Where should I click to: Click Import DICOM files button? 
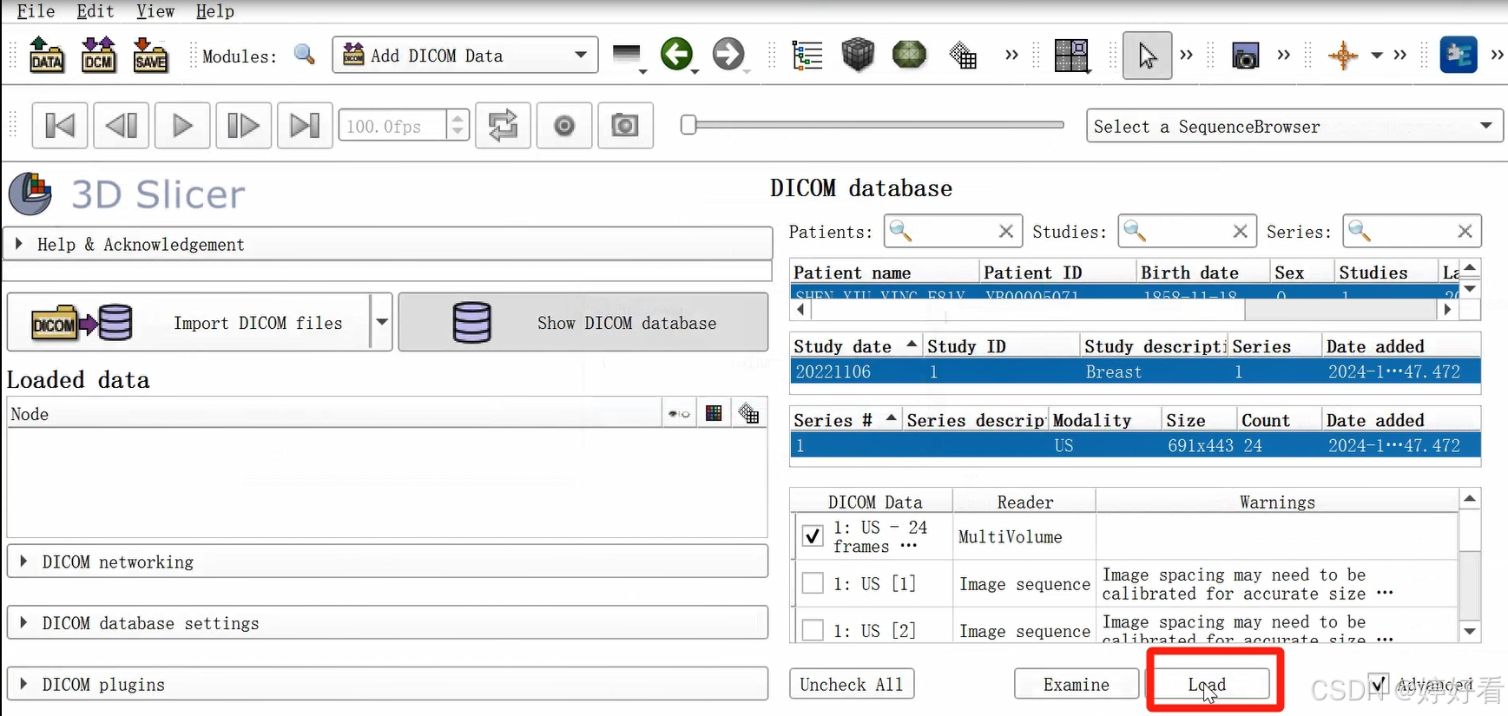pyautogui.click(x=188, y=322)
